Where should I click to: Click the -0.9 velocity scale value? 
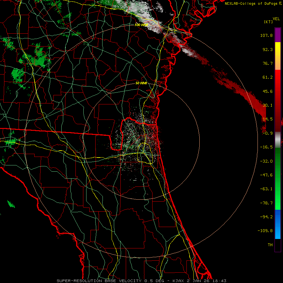(x=268, y=133)
